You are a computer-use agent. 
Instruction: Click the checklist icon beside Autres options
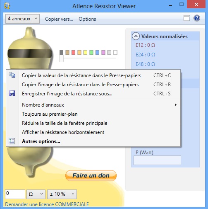tap(12, 141)
